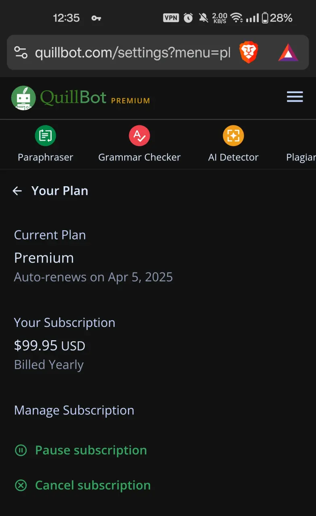Open the Grammar Checker icon
Viewport: 316px width, 516px height.
coord(139,135)
